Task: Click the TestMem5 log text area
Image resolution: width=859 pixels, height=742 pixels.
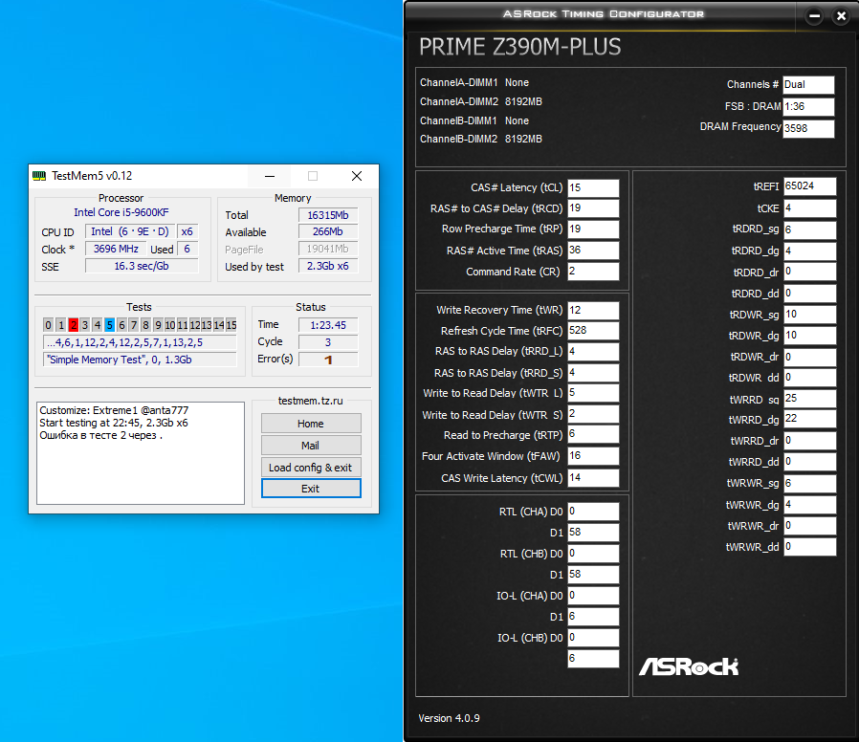Action: pos(141,453)
